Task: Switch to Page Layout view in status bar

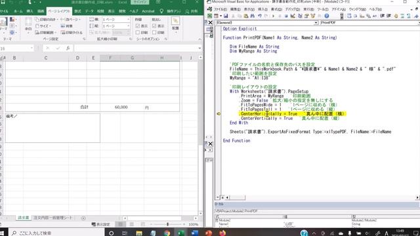Action: tap(131, 224)
